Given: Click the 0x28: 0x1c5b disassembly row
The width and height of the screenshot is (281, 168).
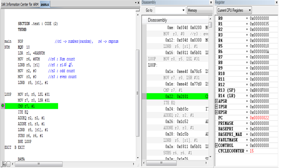Looking at the screenshot, I should 177,134.
